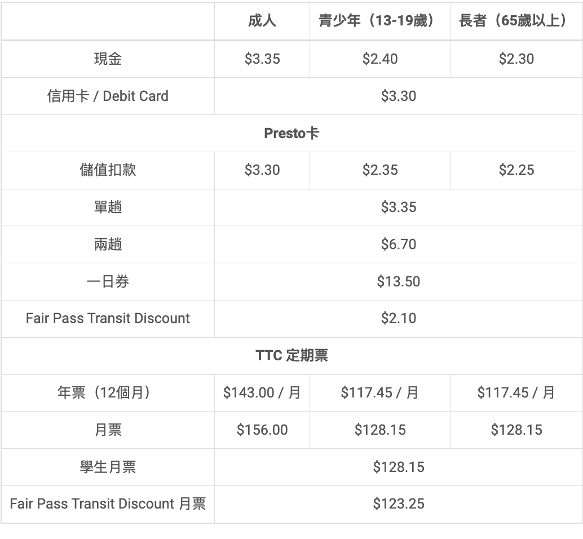The image size is (583, 539).
Task: Click the Fair Pass Transit Discount $2.10 value
Action: pos(399,318)
